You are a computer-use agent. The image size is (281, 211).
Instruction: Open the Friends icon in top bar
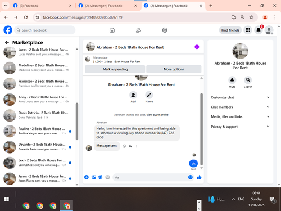click(138, 30)
